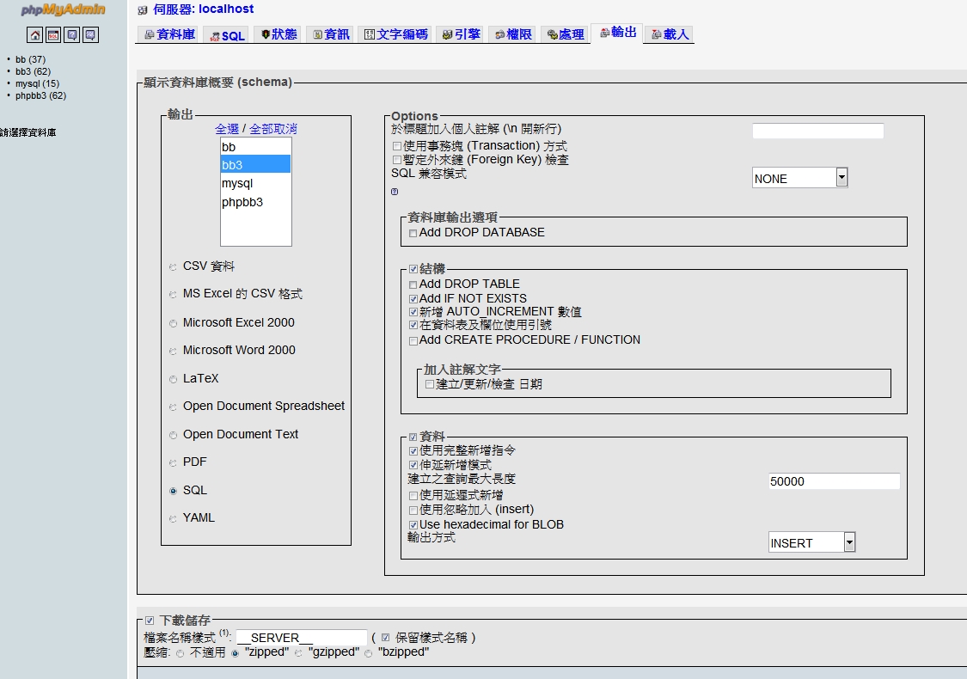Open 輸出方式 INSERT dropdown
Image resolution: width=967 pixels, height=679 pixels.
[811, 542]
